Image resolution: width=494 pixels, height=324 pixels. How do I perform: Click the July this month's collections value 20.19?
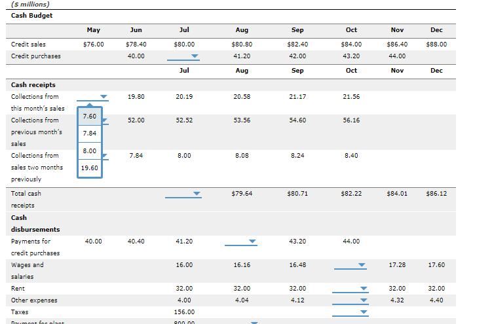[184, 97]
